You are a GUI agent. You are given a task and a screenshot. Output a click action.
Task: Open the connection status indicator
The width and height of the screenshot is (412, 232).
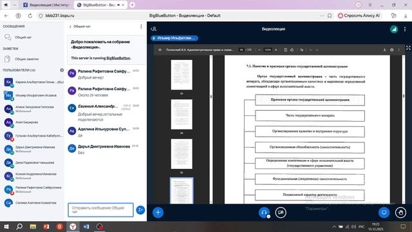pos(394,29)
